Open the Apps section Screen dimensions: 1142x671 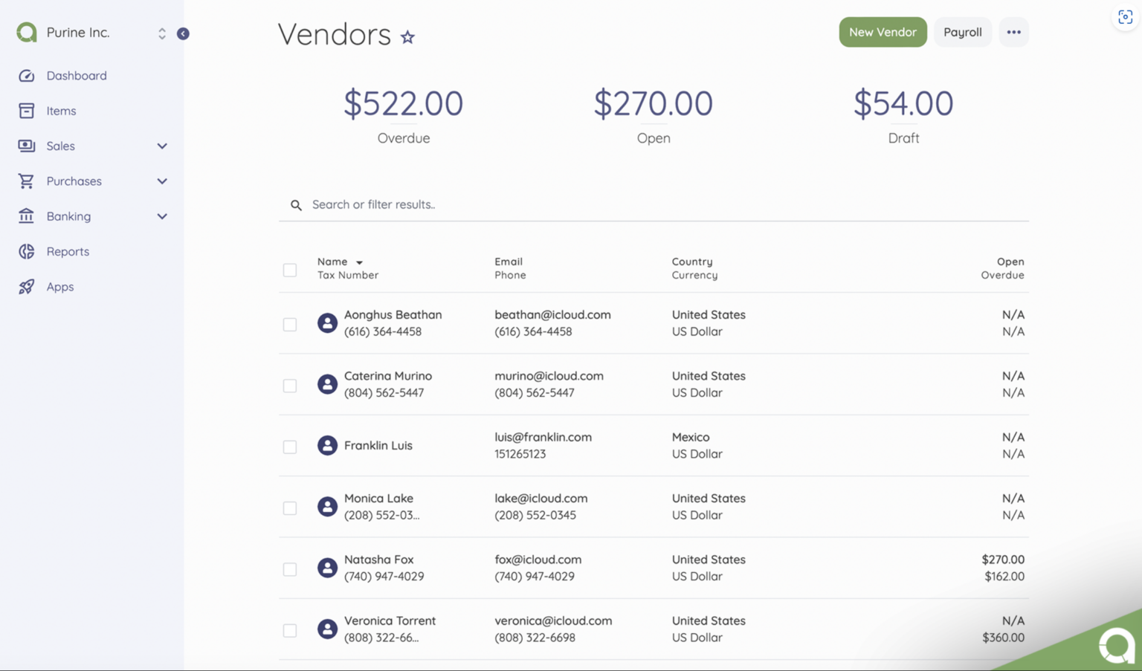pyautogui.click(x=59, y=286)
